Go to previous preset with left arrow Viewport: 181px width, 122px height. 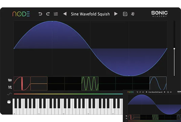point(65,14)
